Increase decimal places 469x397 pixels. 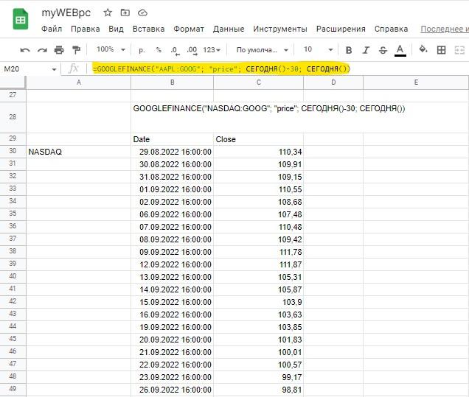[192, 51]
